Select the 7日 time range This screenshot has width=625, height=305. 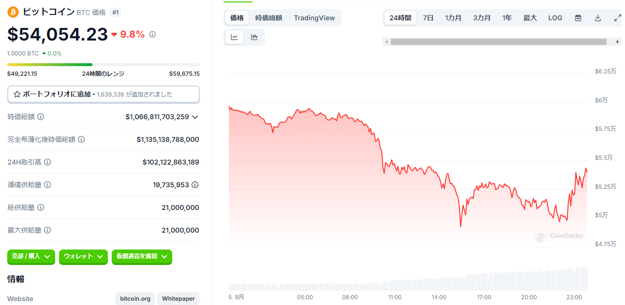(428, 18)
